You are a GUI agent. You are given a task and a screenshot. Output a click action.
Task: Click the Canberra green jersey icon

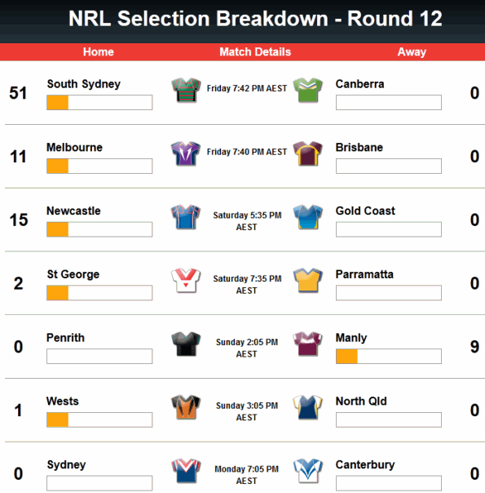pos(307,90)
